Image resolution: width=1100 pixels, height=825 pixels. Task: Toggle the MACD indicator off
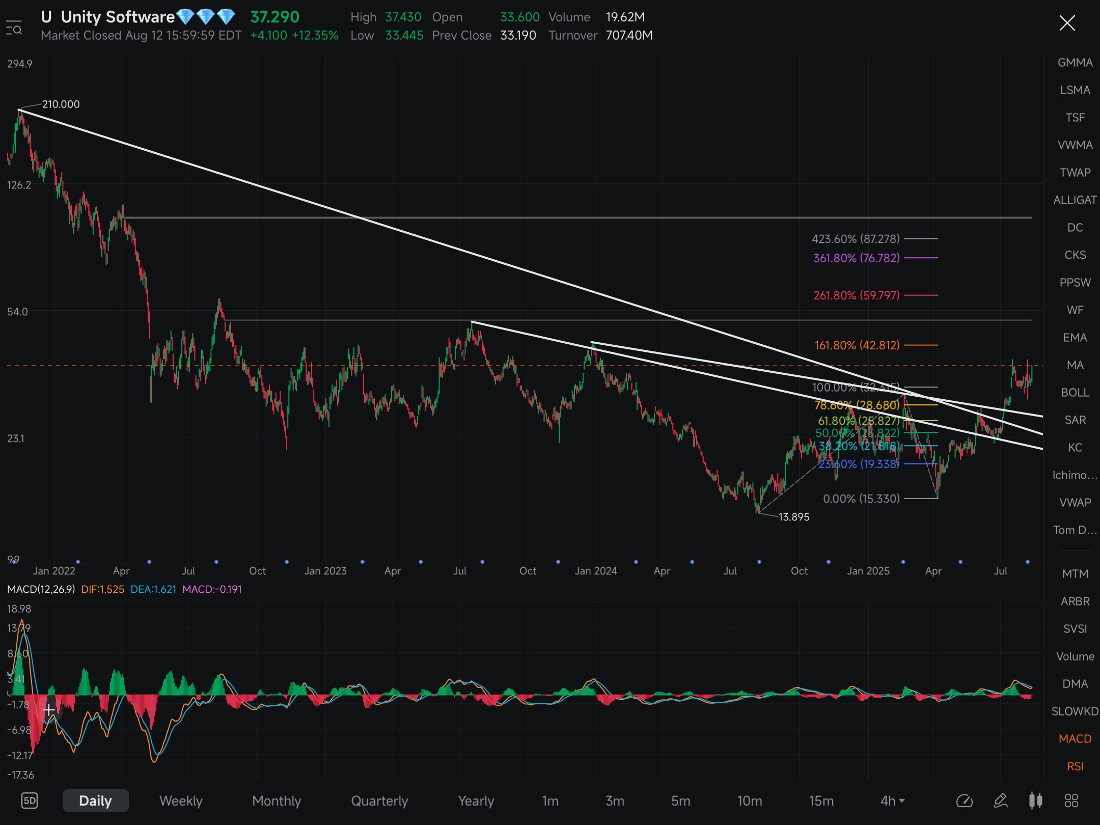tap(1075, 738)
